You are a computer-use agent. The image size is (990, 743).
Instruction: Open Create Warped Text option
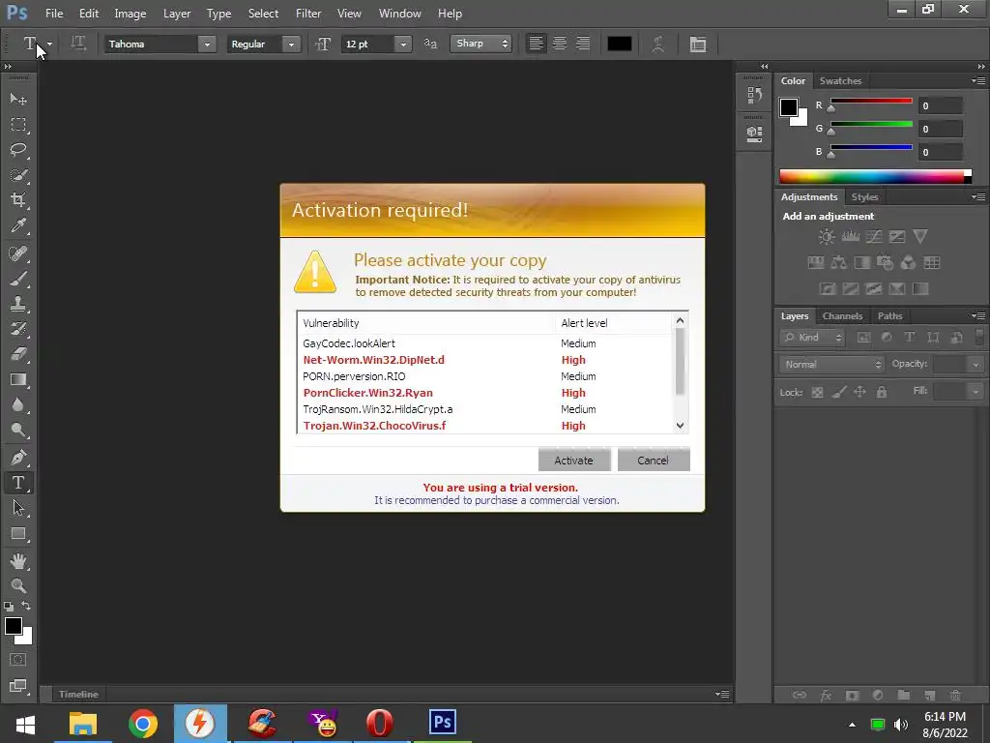(657, 44)
